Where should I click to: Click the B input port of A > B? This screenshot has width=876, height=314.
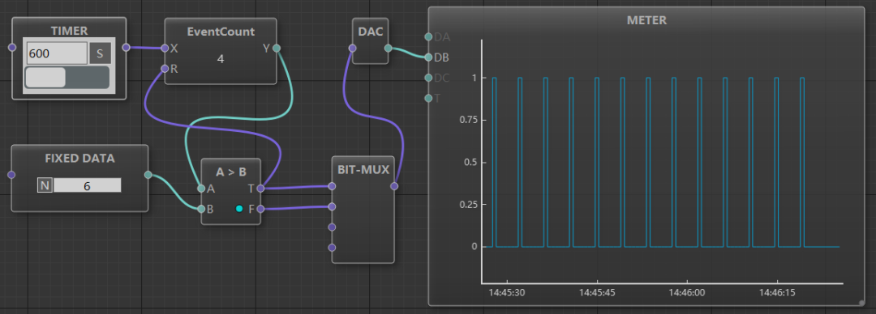tap(201, 209)
